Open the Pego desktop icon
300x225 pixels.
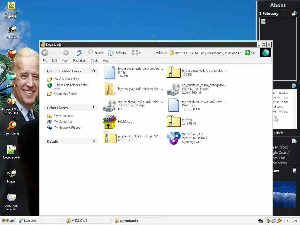tap(11, 56)
